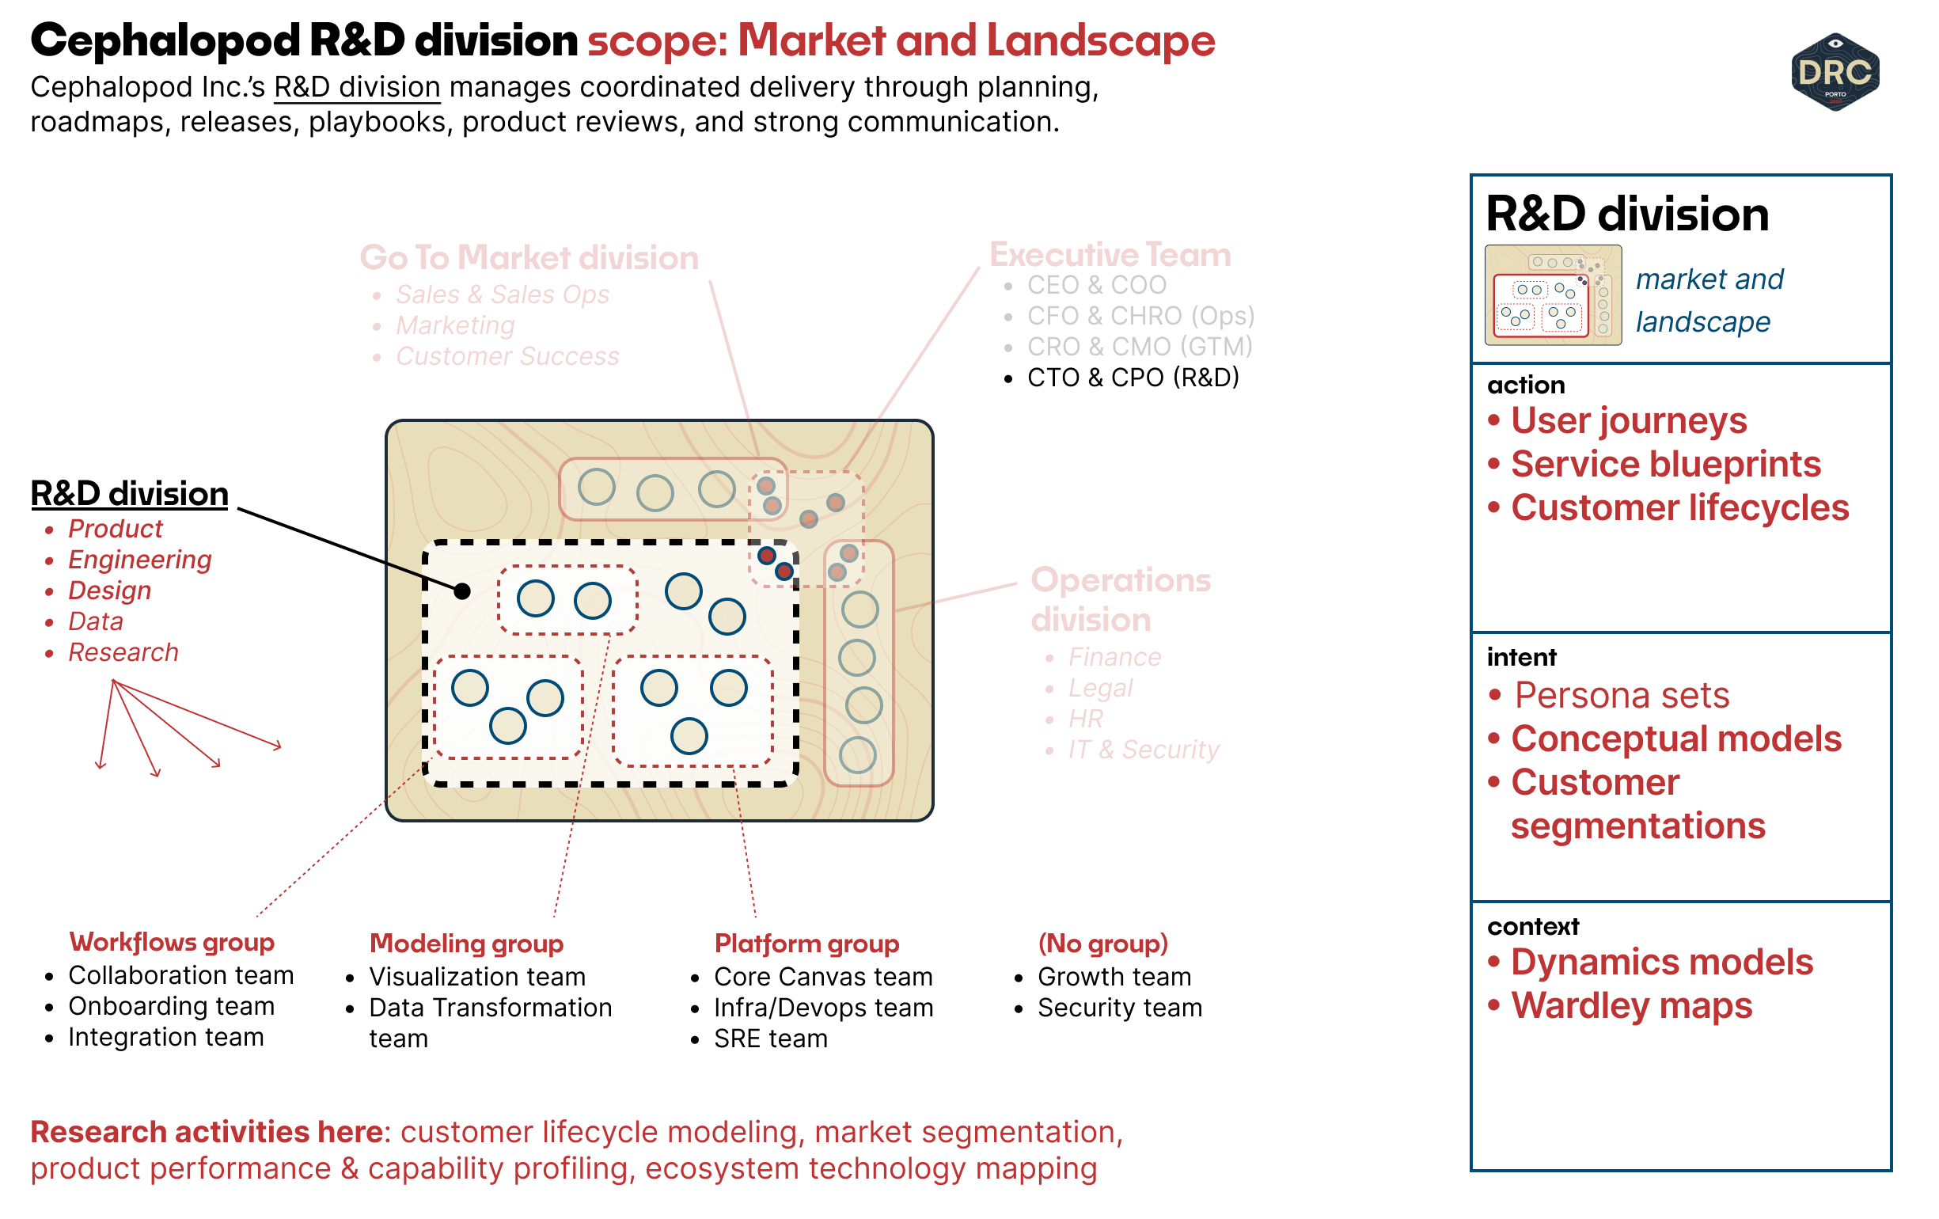Screen dimensions: 1939x1219
Task: Click the DRC Porto logo icon
Action: point(1836,78)
